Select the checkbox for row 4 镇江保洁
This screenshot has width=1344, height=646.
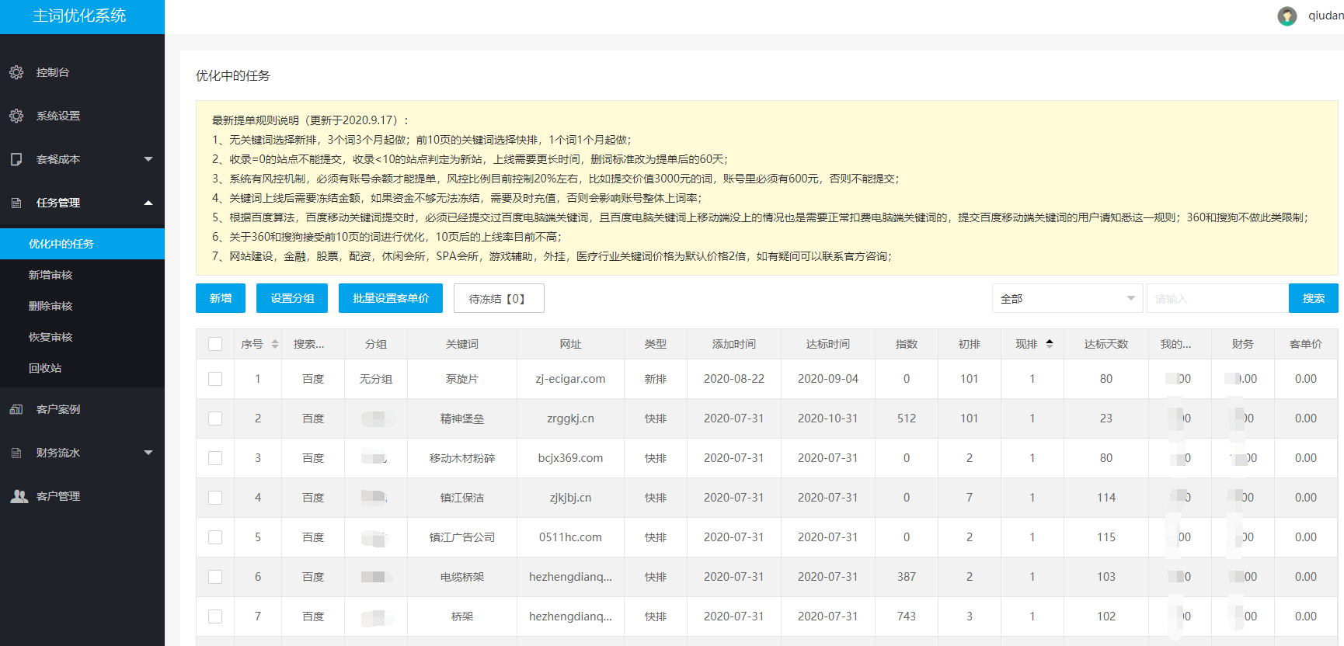pos(215,498)
